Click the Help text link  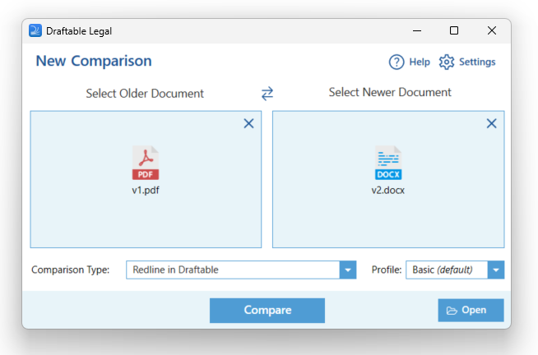(420, 62)
